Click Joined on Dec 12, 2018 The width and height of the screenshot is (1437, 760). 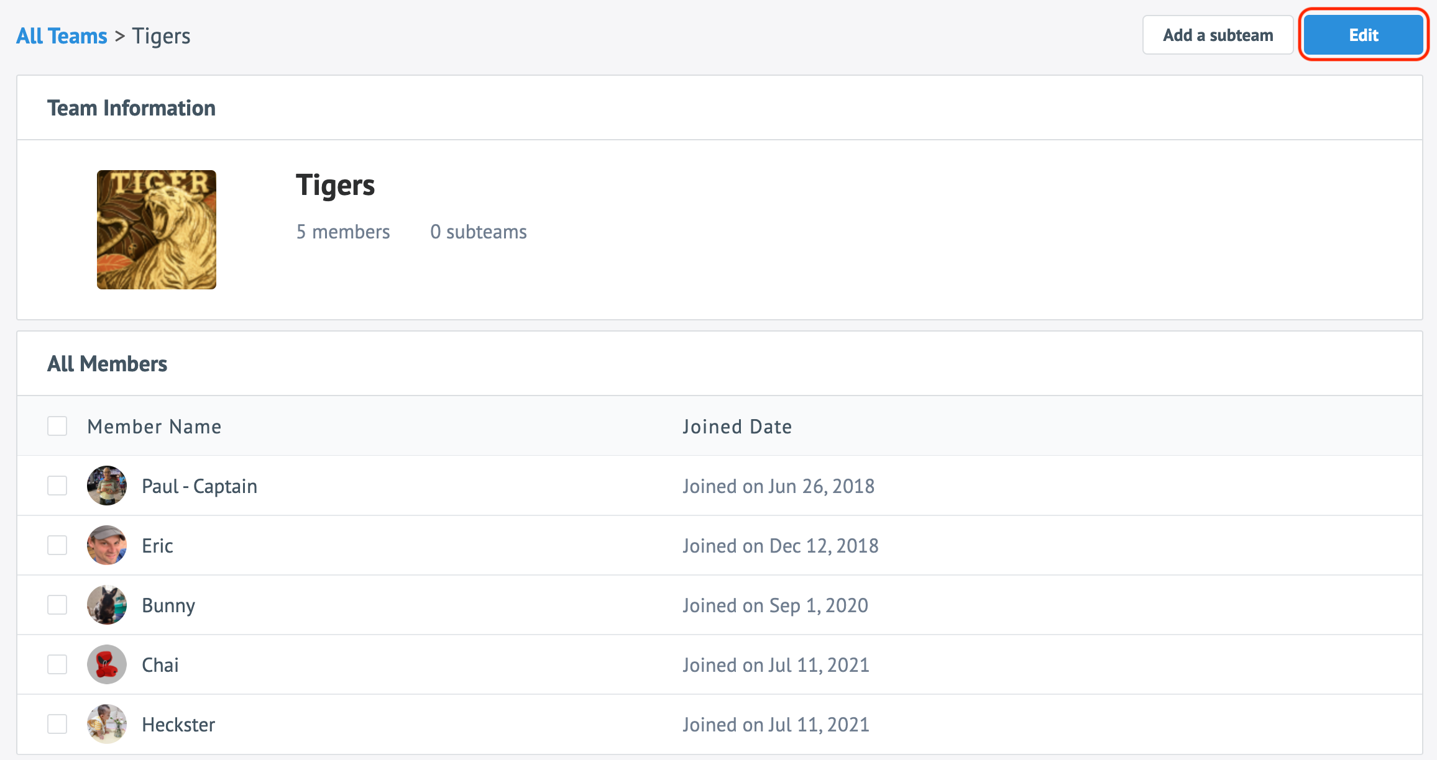[x=781, y=546]
